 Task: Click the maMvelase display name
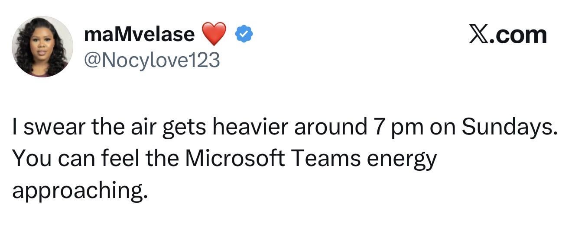(140, 35)
